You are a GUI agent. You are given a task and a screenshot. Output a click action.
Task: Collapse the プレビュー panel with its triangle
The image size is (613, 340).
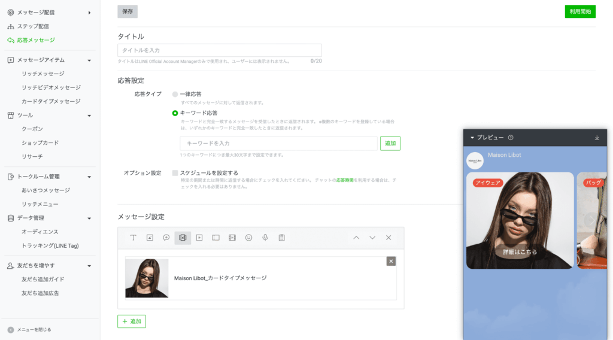coord(472,138)
